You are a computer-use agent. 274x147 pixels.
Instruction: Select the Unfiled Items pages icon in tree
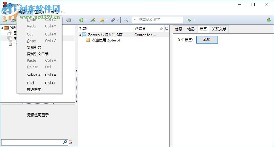[x=10, y=38]
